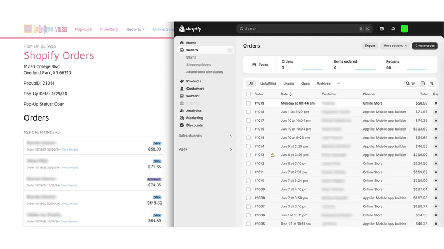The width and height of the screenshot is (444, 249).
Task: Click the Create order button
Action: (x=425, y=46)
